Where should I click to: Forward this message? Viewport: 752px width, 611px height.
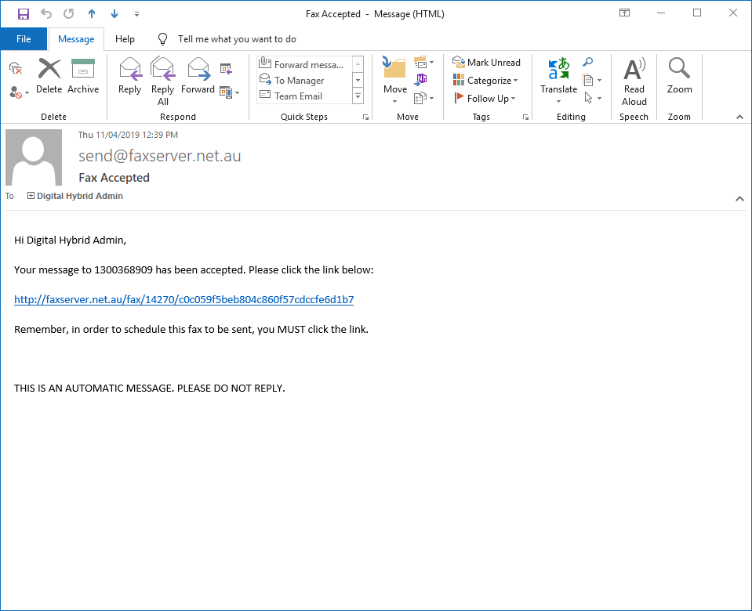198,76
